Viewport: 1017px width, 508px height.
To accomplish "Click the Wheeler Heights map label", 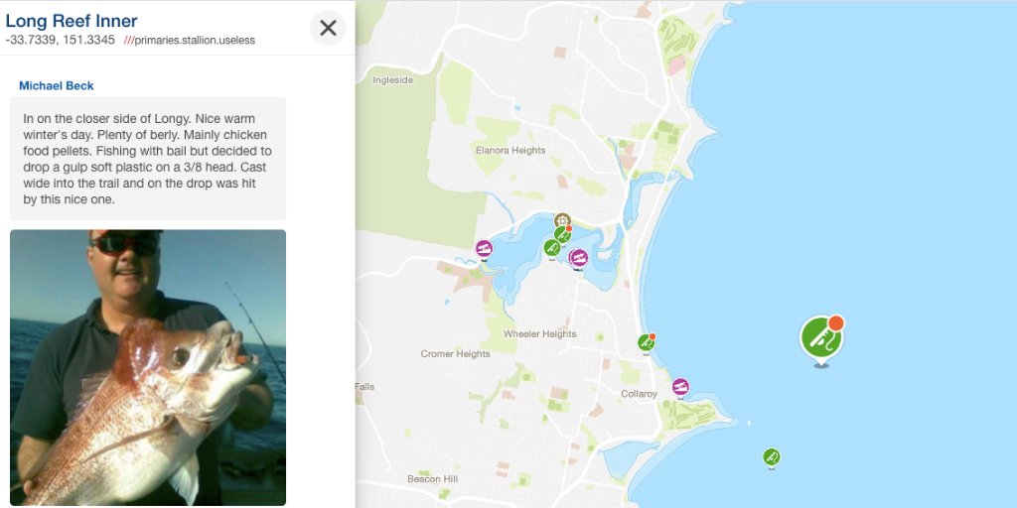I will point(539,333).
